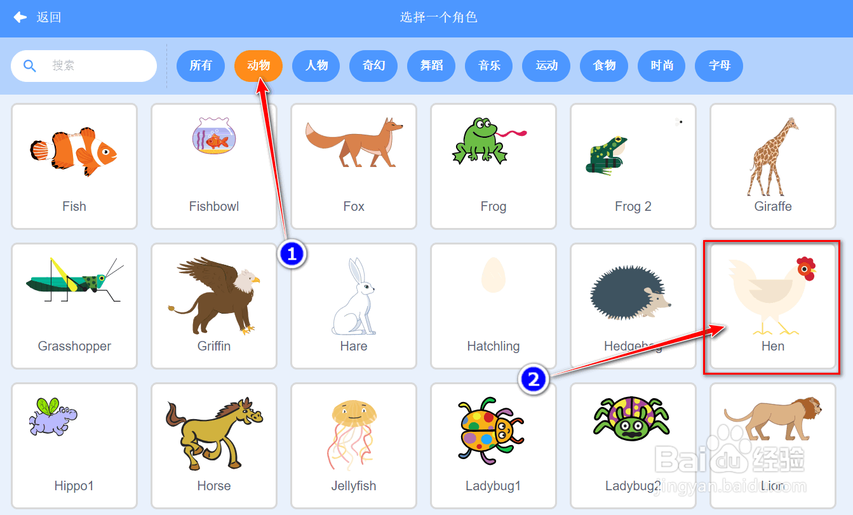Choose the Fishbowl sprite

tap(214, 166)
